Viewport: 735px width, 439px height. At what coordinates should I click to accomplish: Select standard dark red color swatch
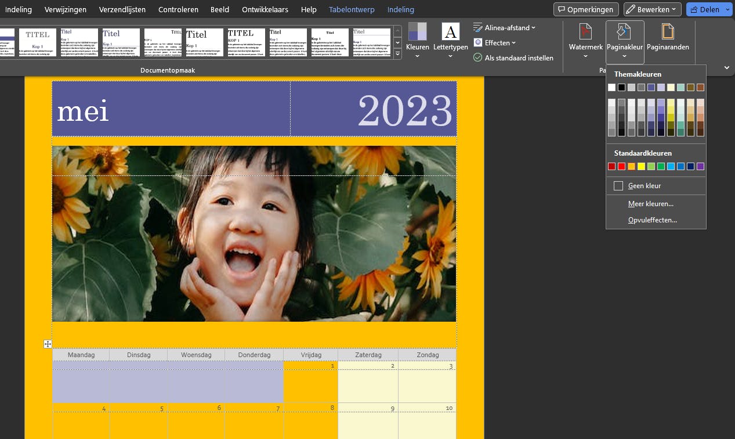(611, 167)
